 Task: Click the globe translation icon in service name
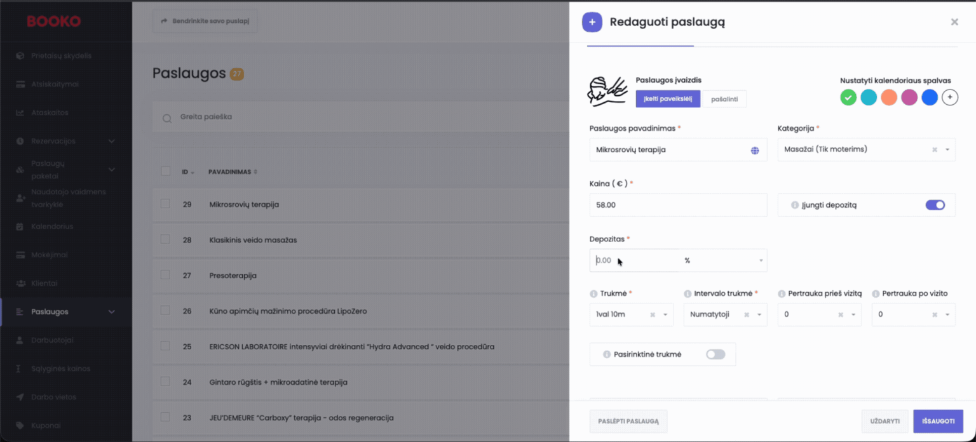pyautogui.click(x=755, y=151)
